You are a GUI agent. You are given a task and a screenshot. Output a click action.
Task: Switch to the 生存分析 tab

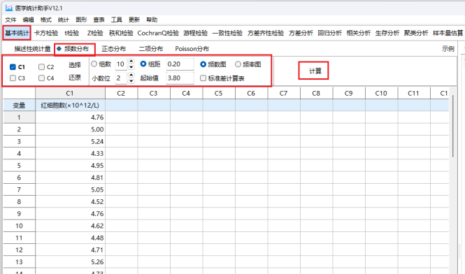click(x=387, y=33)
